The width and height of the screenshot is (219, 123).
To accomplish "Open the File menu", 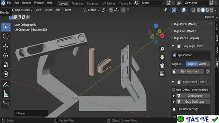I will (9, 3).
